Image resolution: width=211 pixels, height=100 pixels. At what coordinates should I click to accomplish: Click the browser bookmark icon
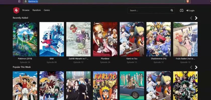pos(19,1)
